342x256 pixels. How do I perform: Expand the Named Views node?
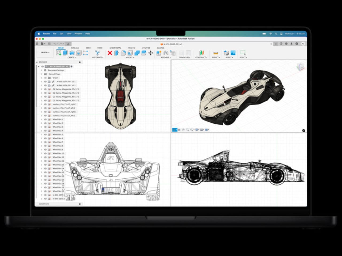[x=41, y=74]
